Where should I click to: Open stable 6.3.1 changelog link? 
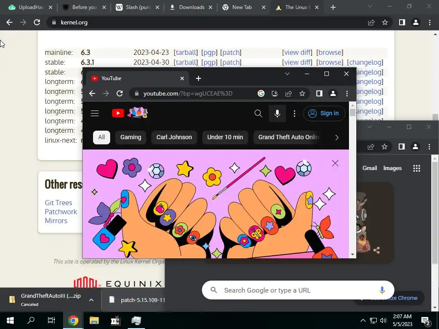365,62
